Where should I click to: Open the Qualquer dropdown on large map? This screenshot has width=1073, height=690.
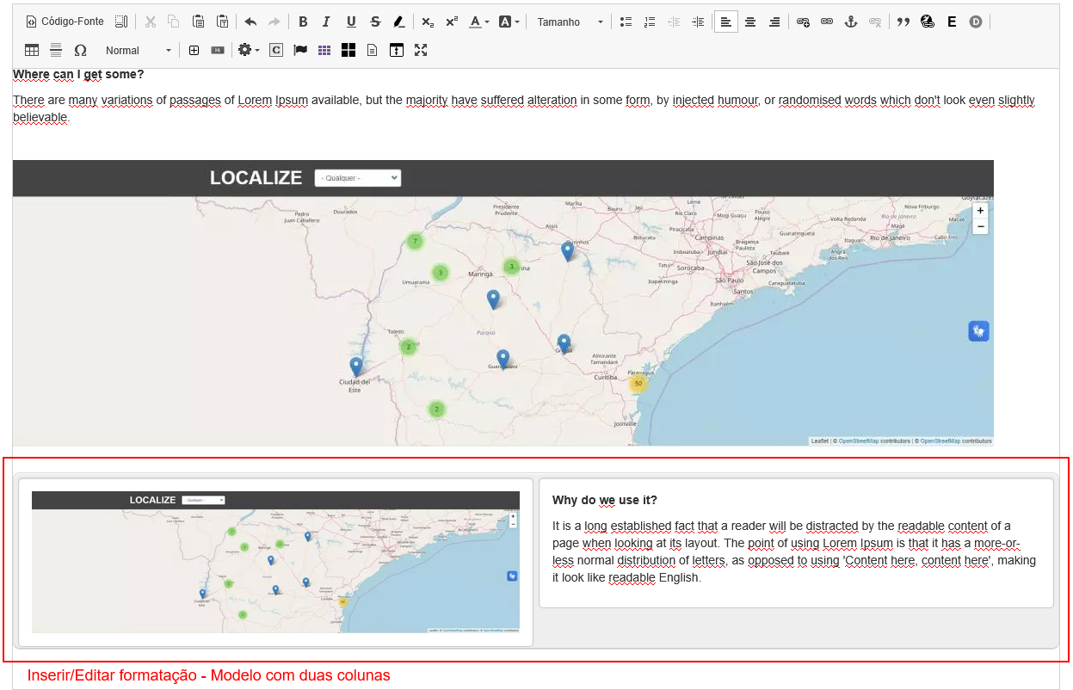pyautogui.click(x=358, y=178)
